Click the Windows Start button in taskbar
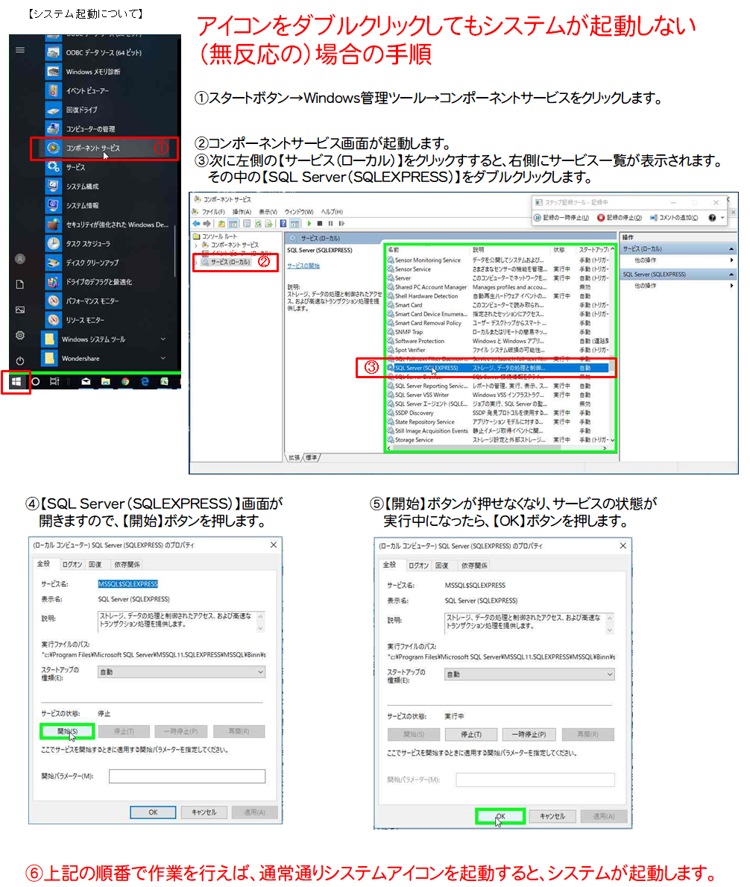Screen dimensions: 750x887 [x=16, y=381]
